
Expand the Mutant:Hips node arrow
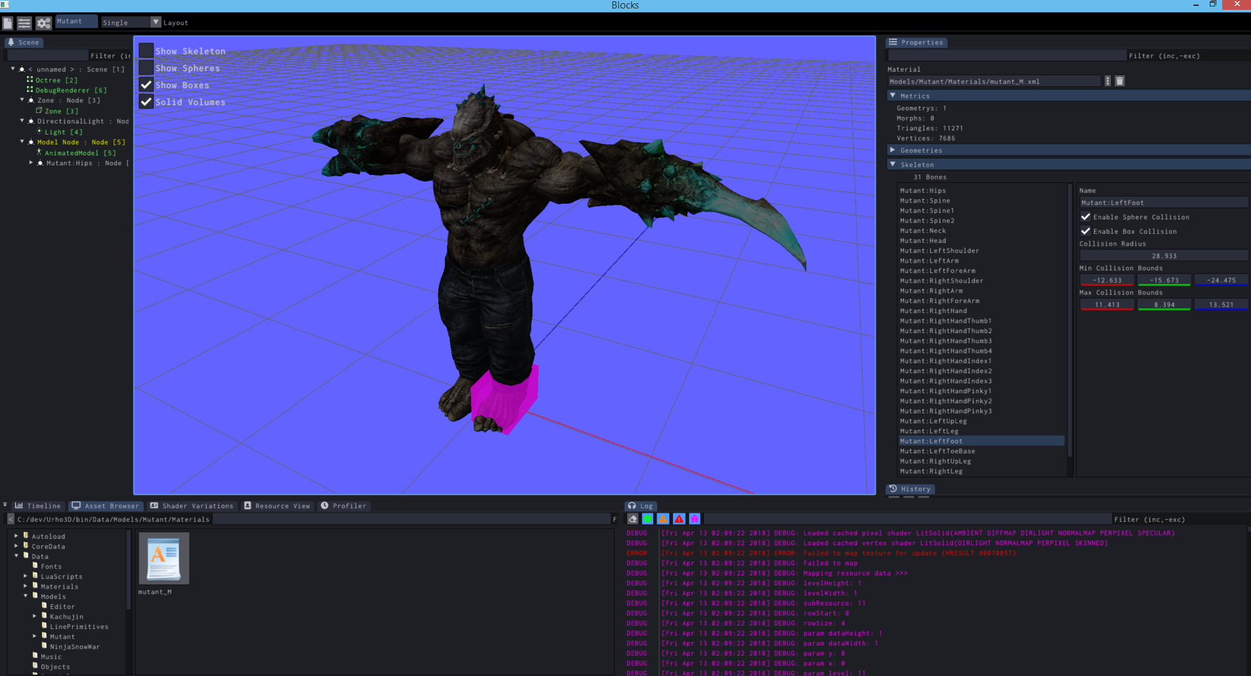(31, 163)
